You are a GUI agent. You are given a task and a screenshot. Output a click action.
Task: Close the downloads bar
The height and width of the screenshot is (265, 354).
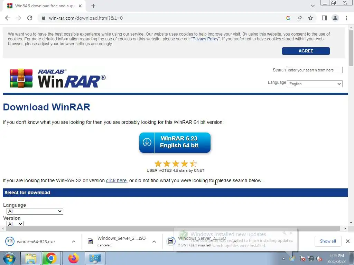pos(348,241)
